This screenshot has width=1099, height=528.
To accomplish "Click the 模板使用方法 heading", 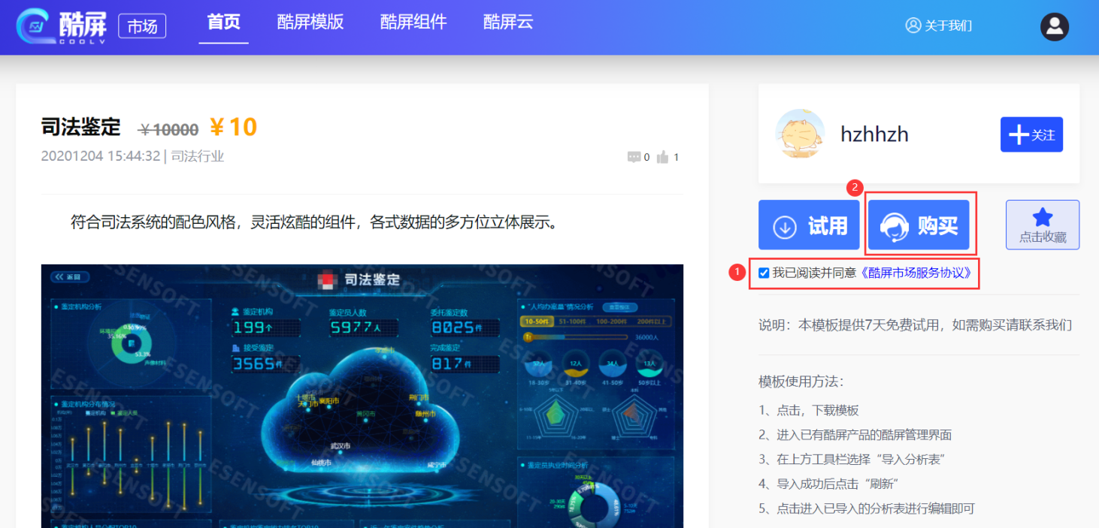I will [x=801, y=382].
